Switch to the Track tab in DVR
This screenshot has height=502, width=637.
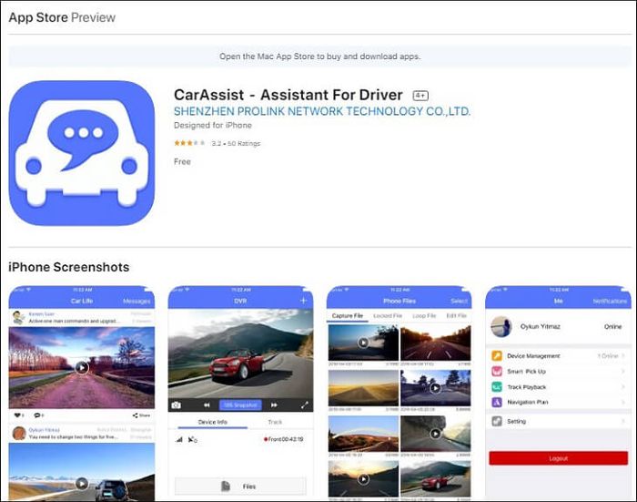point(275,422)
